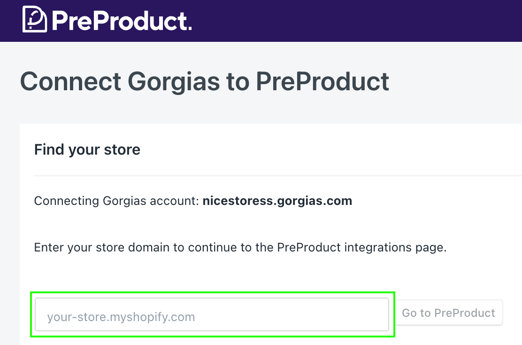Click the Enter your store domain instruction
This screenshot has width=522, height=345.
pyautogui.click(x=240, y=247)
